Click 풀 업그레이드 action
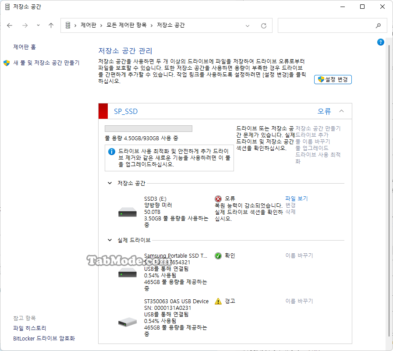The image size is (393, 351). tap(312, 148)
